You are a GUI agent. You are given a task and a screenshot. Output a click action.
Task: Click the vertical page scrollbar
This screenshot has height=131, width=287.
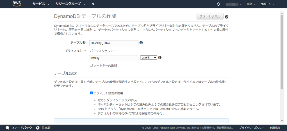coord(282,52)
